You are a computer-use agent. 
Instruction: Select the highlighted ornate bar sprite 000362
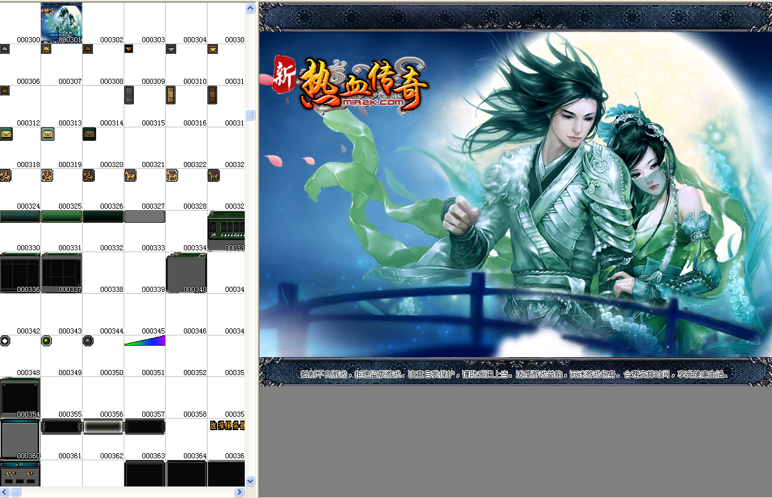pos(103,426)
